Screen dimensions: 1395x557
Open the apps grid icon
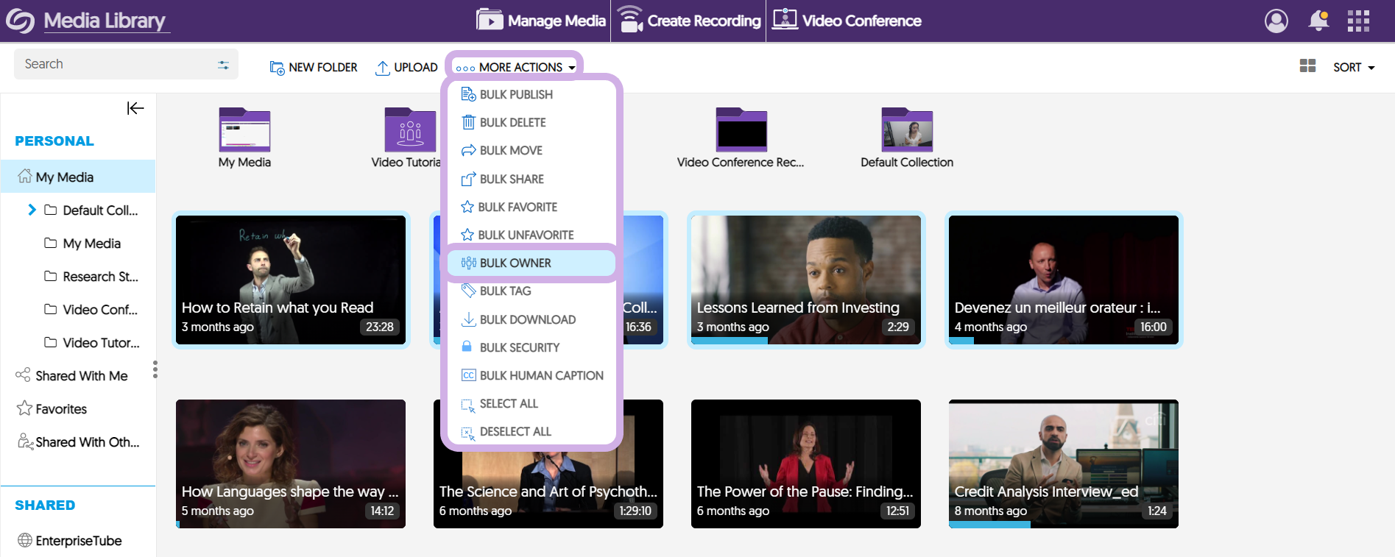(1357, 21)
